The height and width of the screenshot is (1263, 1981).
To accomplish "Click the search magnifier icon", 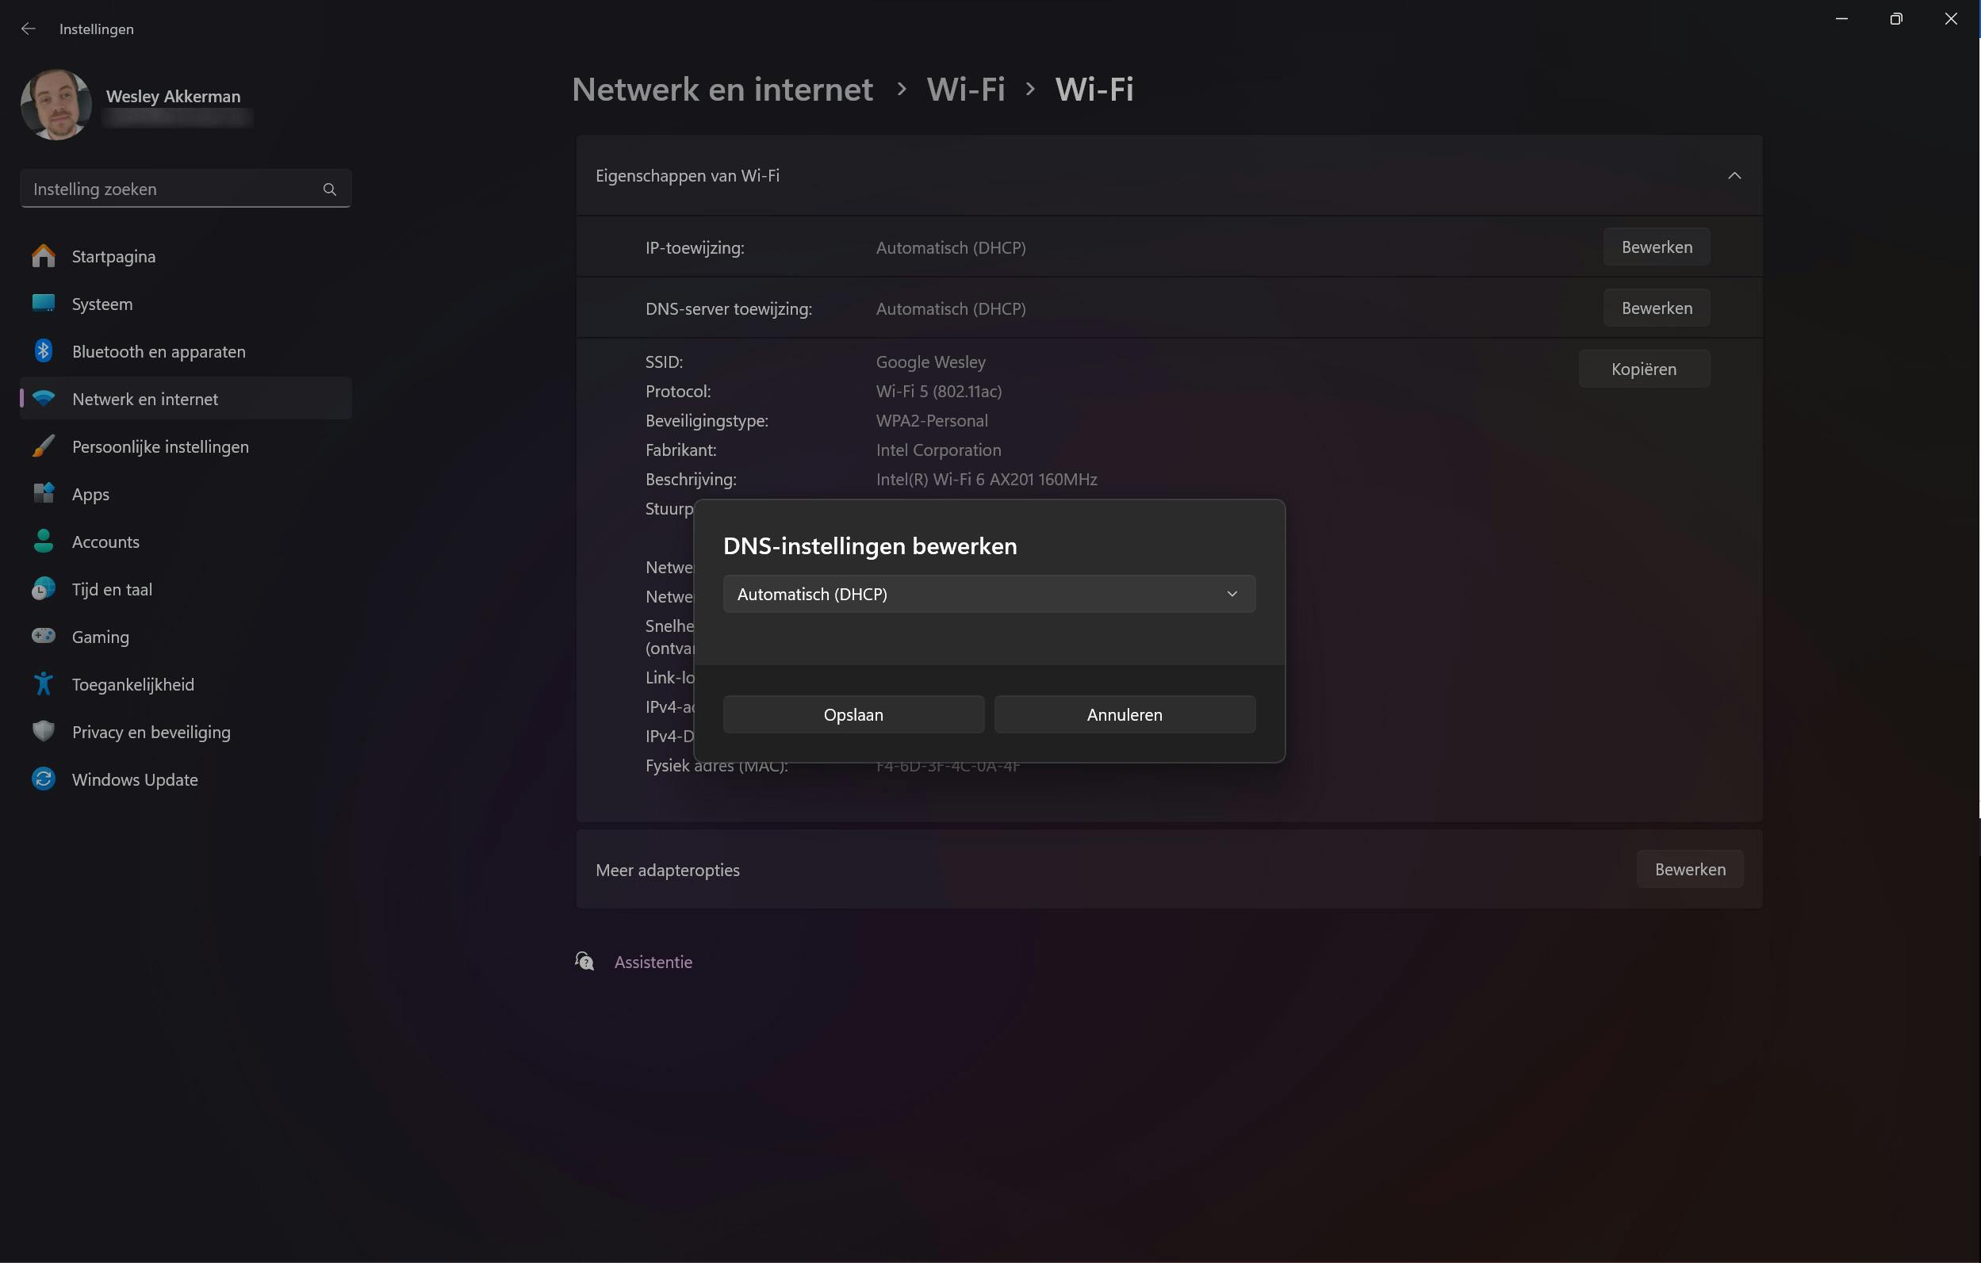I will coord(329,189).
